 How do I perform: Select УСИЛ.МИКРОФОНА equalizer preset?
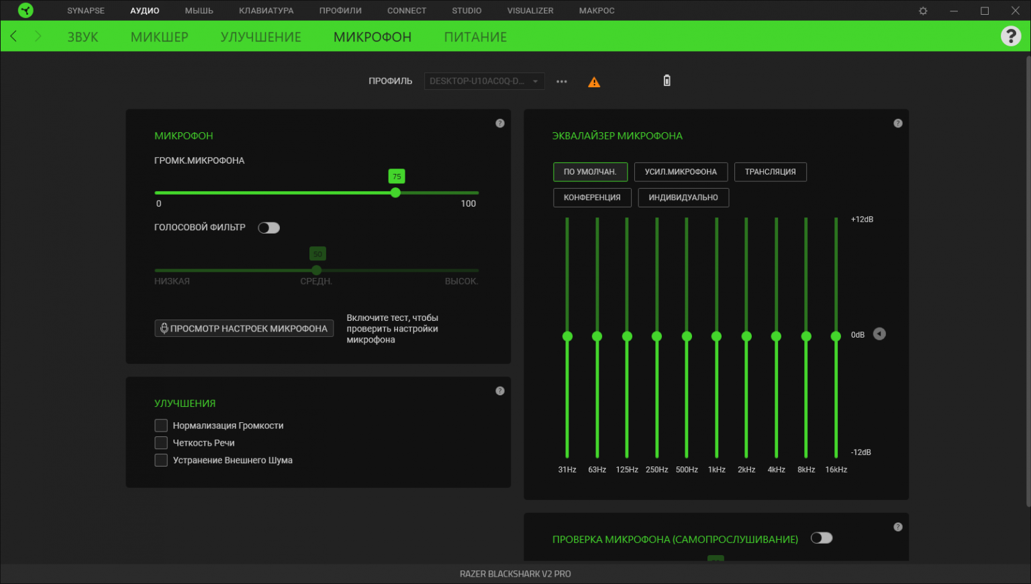[681, 172]
